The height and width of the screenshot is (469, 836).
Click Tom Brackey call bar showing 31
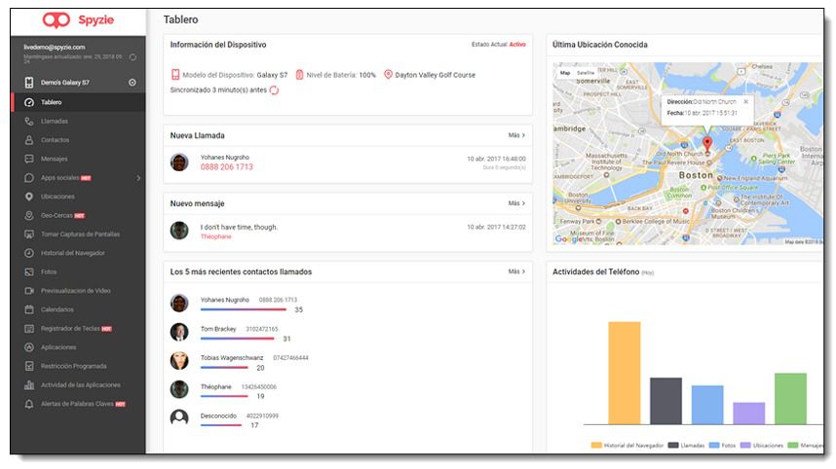click(238, 339)
